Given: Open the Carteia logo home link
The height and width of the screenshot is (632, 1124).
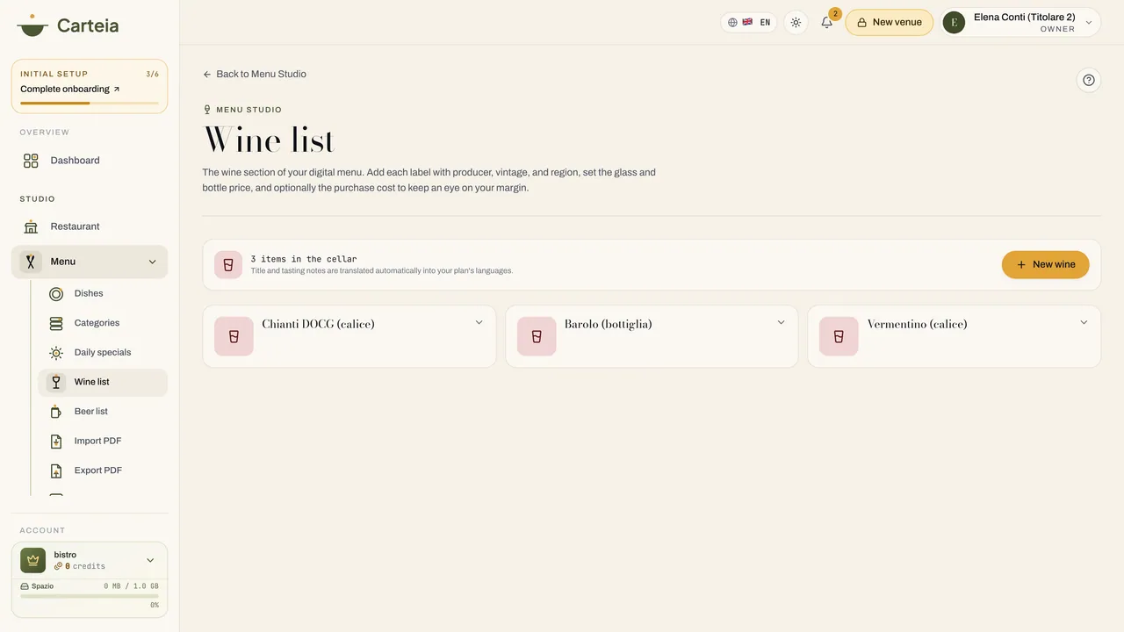Looking at the screenshot, I should click(x=68, y=25).
